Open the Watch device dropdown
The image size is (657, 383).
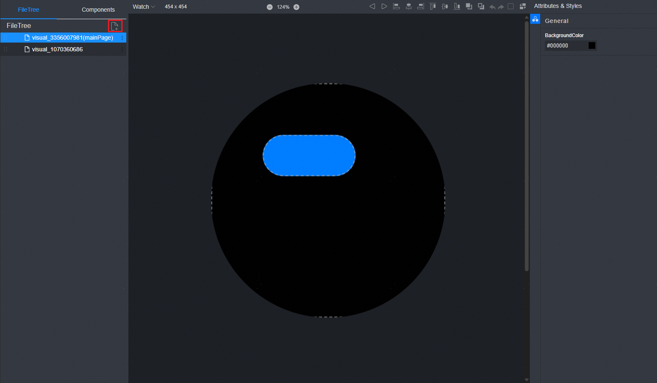tap(143, 7)
